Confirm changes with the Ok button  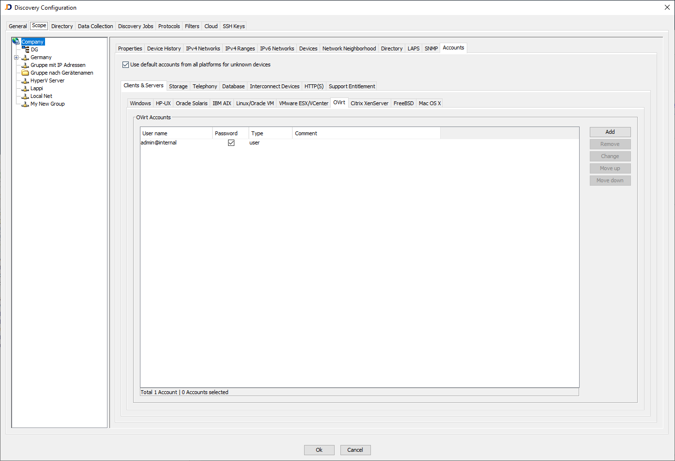pos(319,450)
